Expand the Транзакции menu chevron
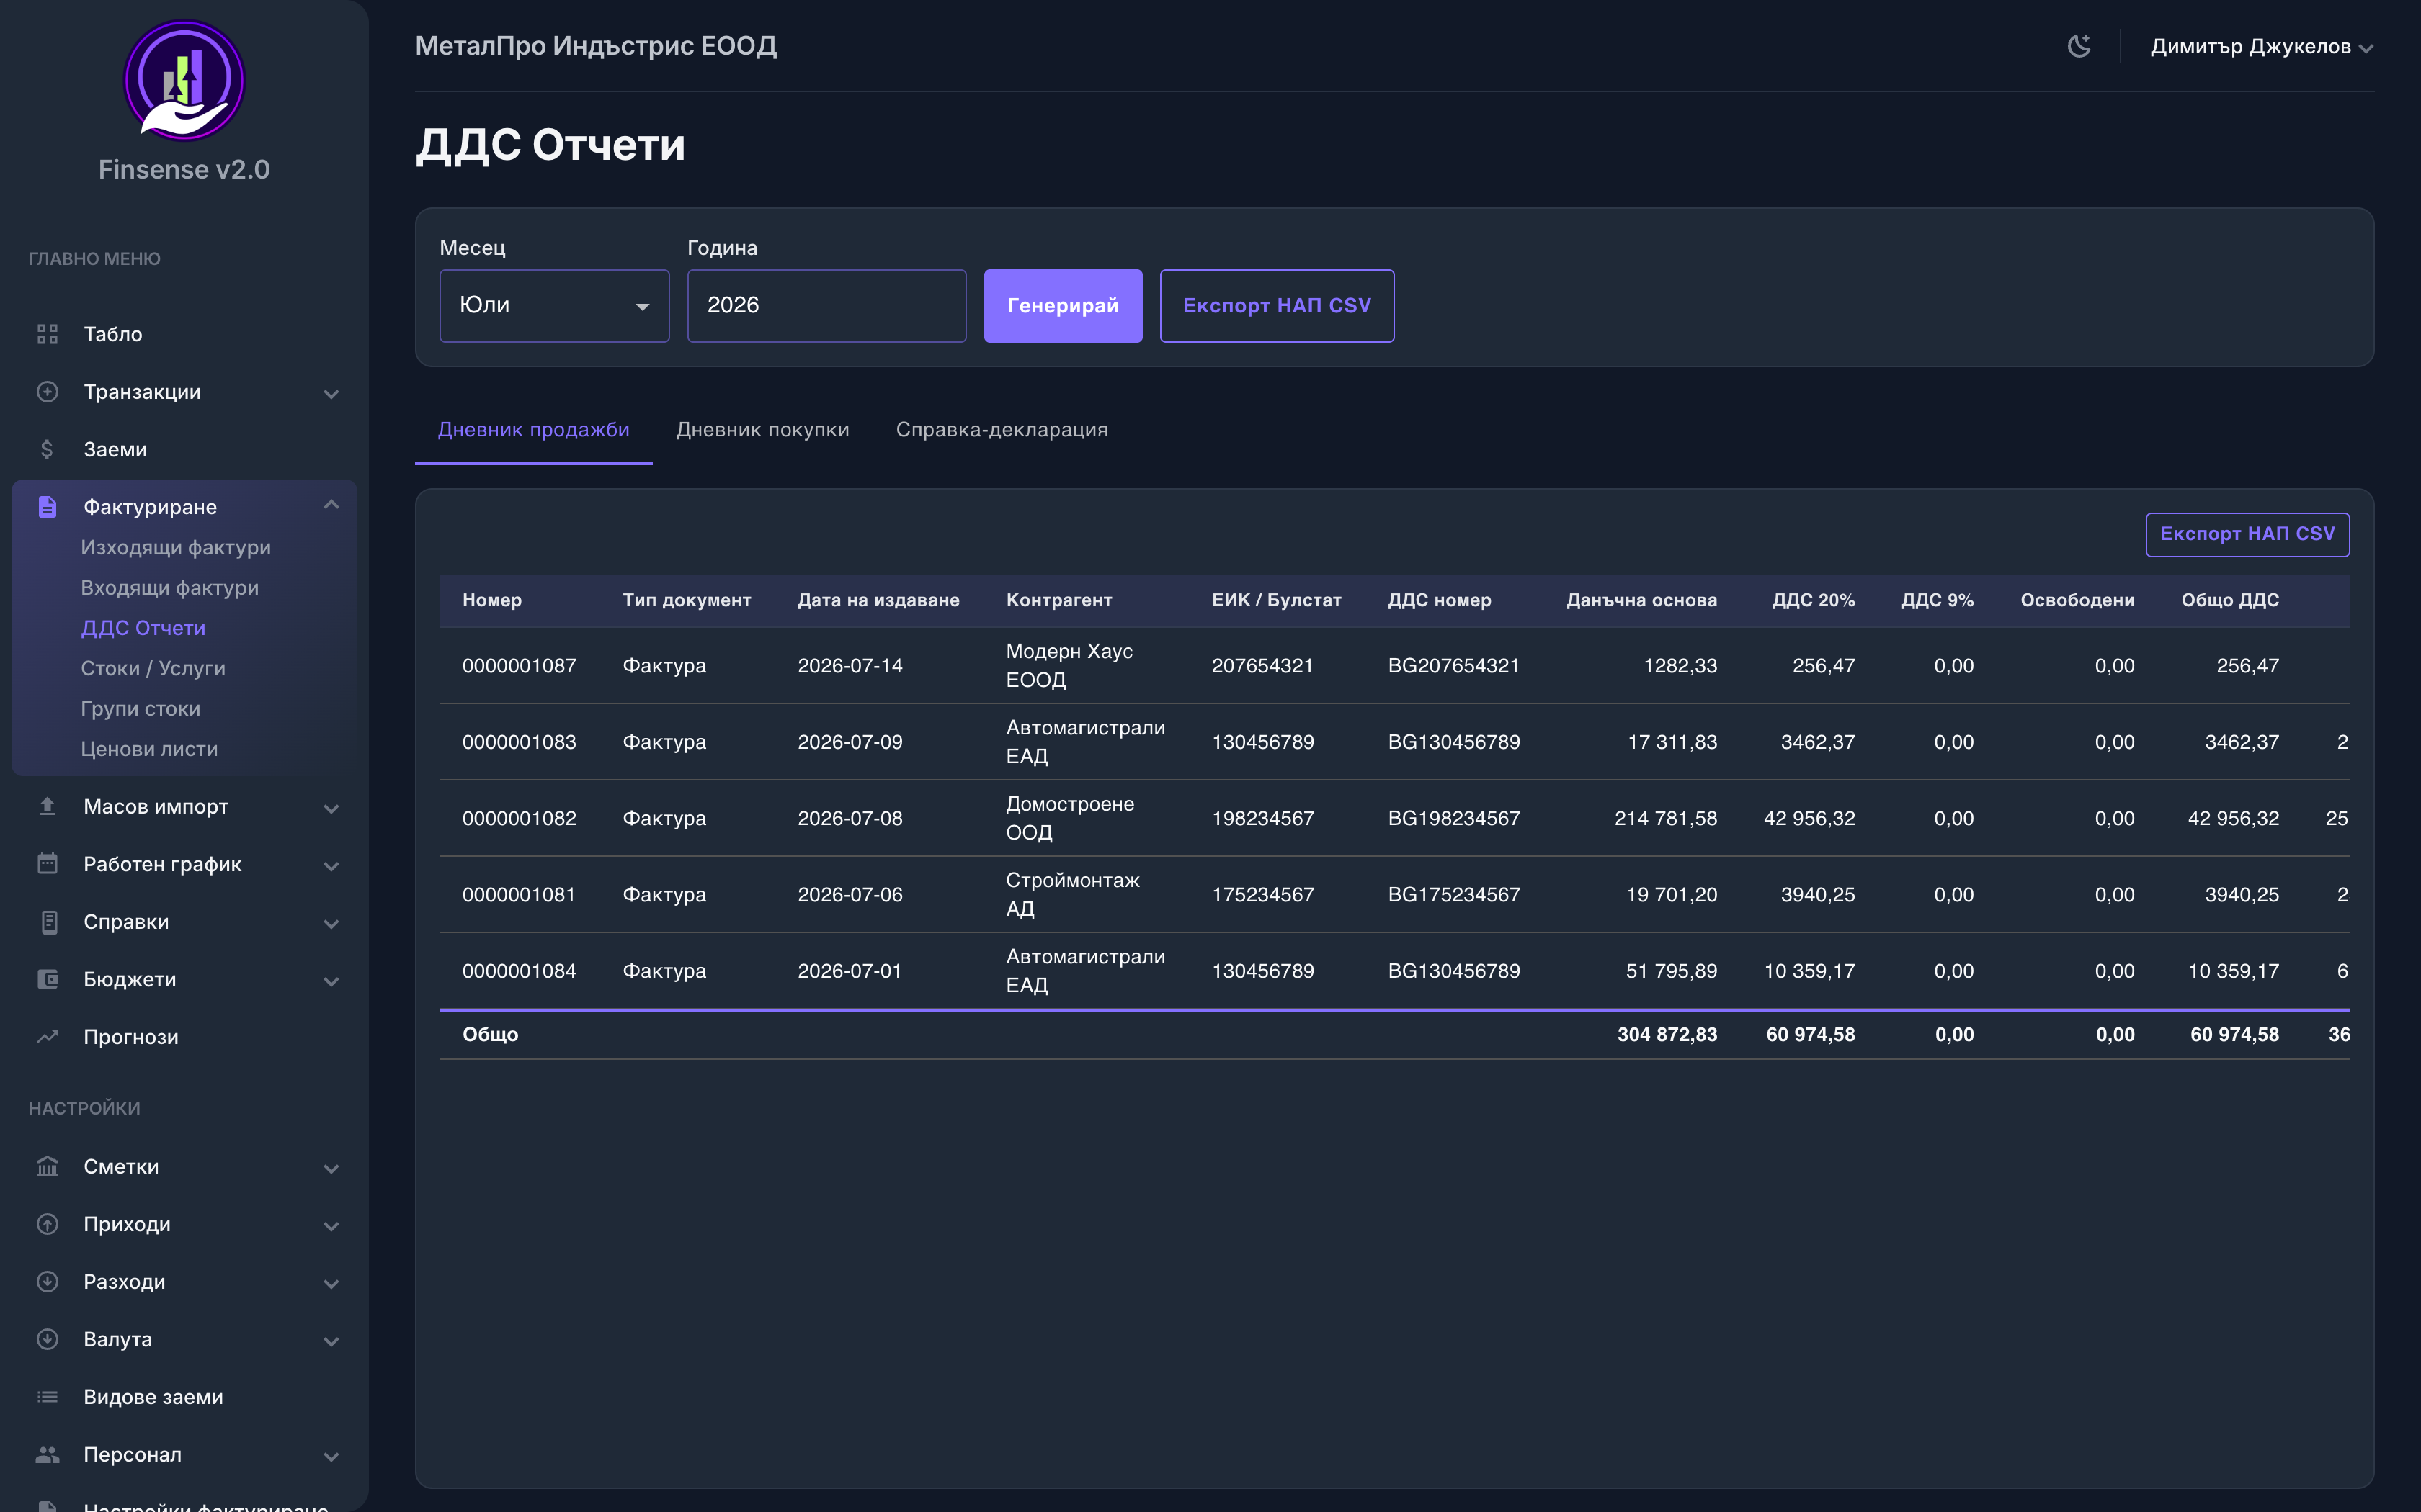This screenshot has height=1512, width=2421. click(331, 393)
